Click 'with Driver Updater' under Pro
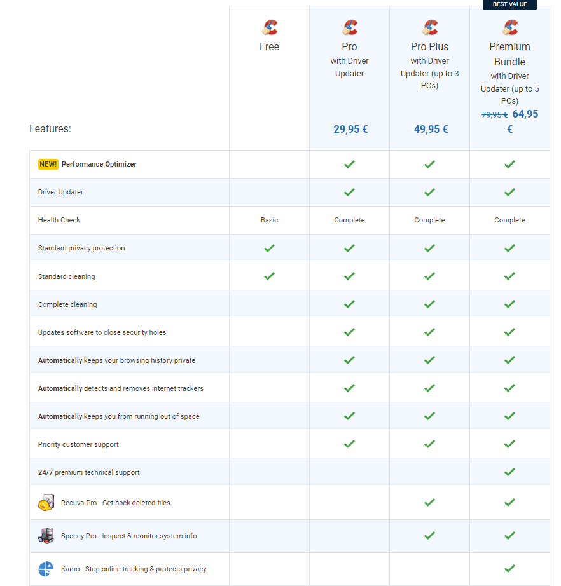The image size is (561, 586). pos(349,67)
